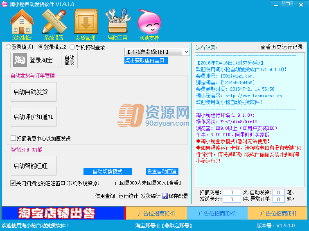Click the 扫描交易 count field

point(232,192)
